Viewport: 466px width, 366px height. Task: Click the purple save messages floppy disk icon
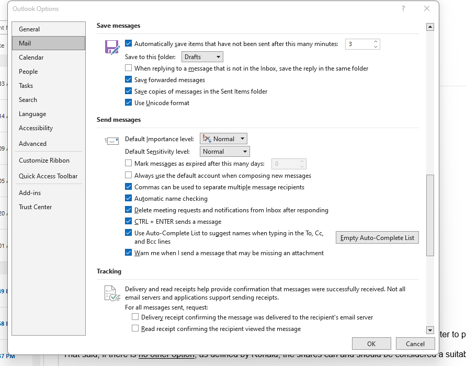[x=111, y=47]
